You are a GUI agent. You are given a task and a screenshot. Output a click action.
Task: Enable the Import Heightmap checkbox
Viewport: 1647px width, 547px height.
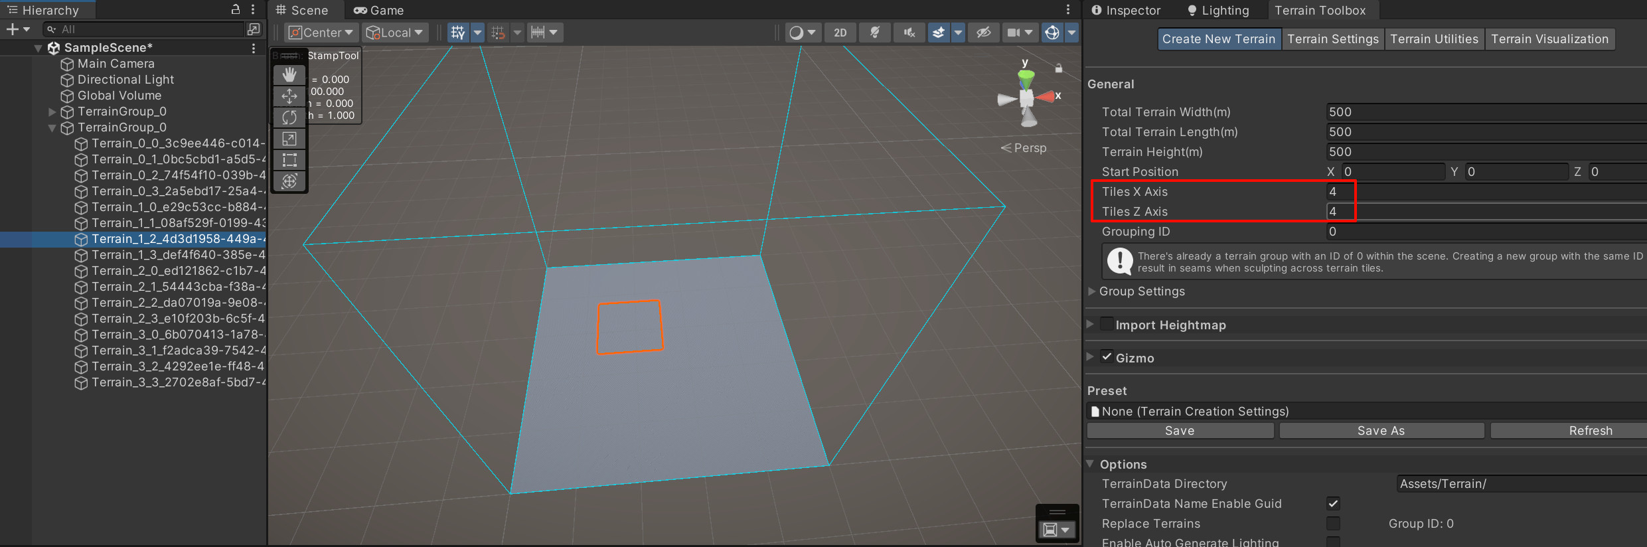1107,324
